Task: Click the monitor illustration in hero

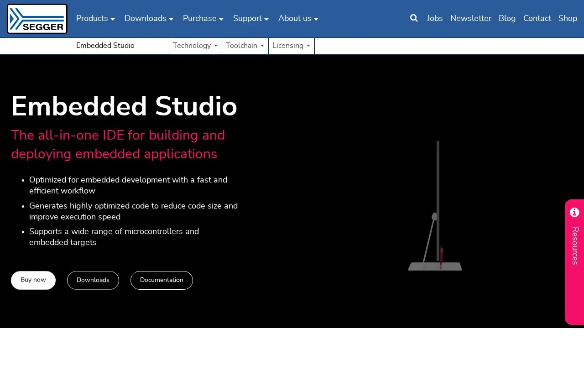Action: [435, 206]
